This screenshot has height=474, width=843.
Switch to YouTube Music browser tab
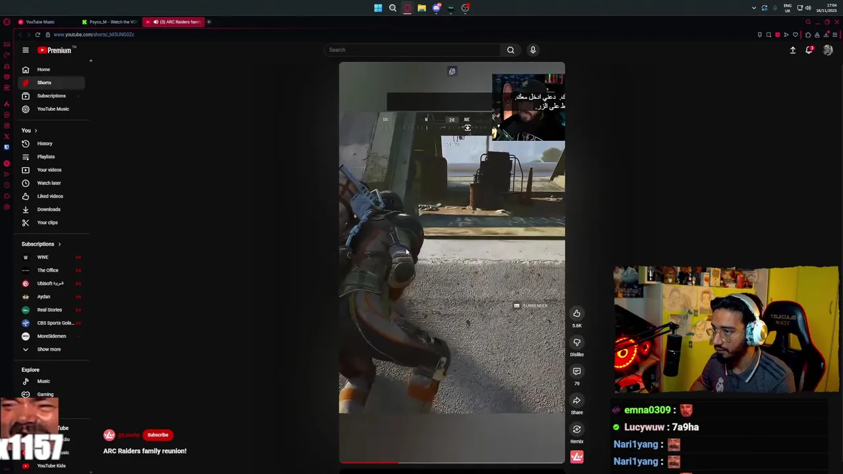[x=45, y=22]
